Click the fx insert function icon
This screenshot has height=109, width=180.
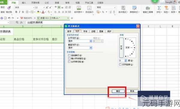[21, 23]
